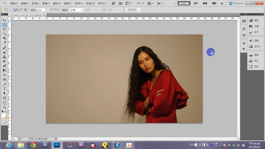Image resolution: width=265 pixels, height=149 pixels.
Task: Open the Filter menu
Action: [68, 3]
